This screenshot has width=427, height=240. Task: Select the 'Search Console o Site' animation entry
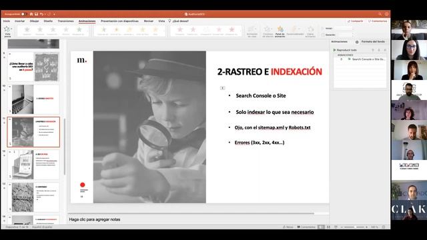[x=360, y=59]
